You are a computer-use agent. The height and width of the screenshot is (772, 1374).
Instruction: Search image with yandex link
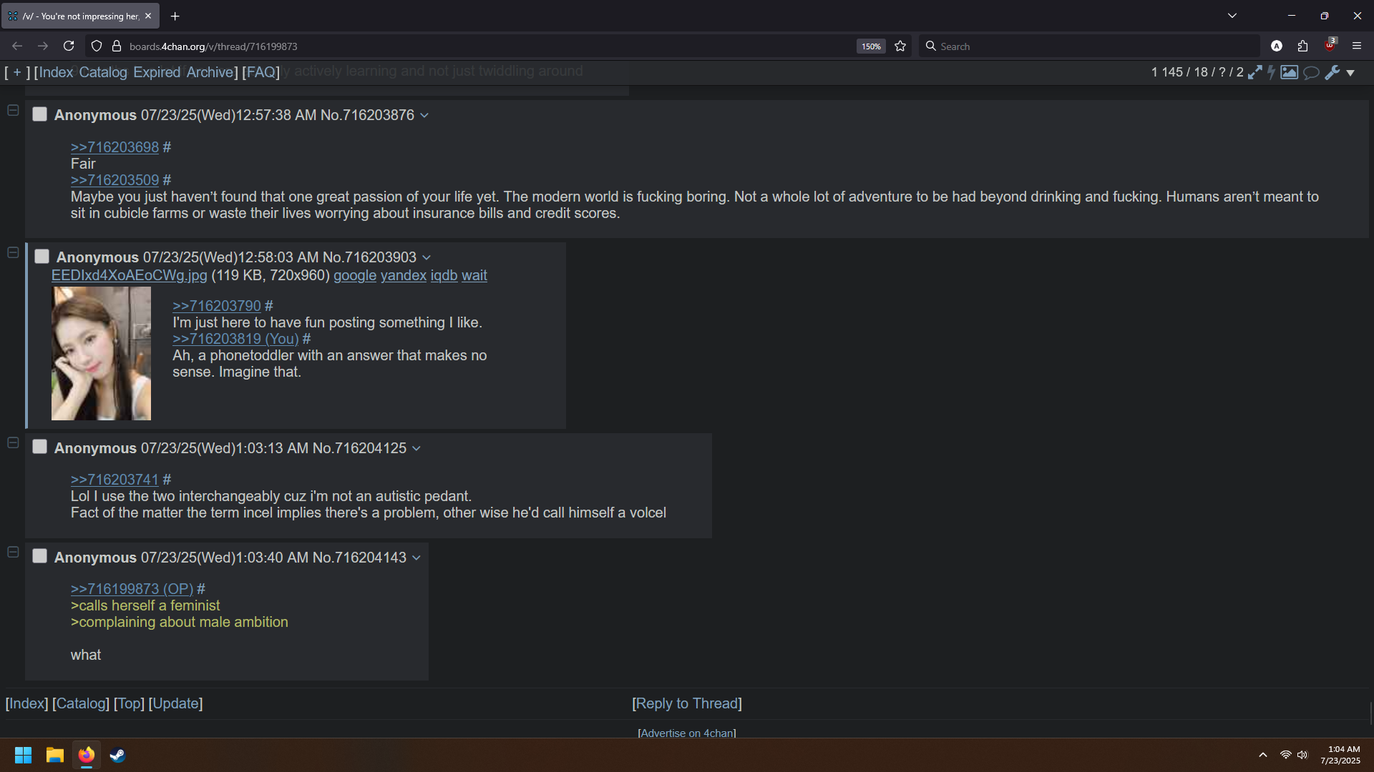click(x=404, y=276)
